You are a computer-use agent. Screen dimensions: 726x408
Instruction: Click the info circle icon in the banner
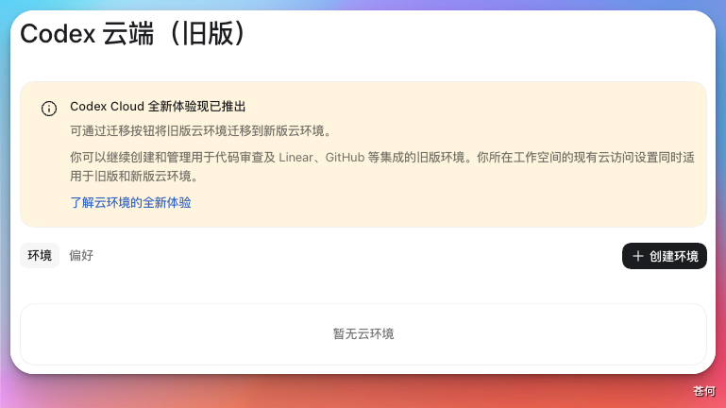click(x=49, y=109)
